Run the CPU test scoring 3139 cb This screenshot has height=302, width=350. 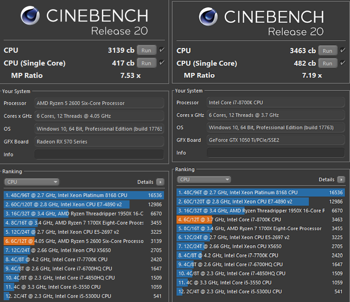coord(147,50)
